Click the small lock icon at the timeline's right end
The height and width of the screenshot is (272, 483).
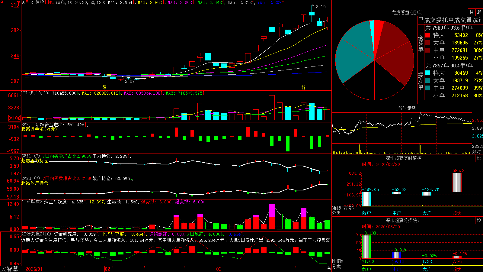click(x=329, y=268)
